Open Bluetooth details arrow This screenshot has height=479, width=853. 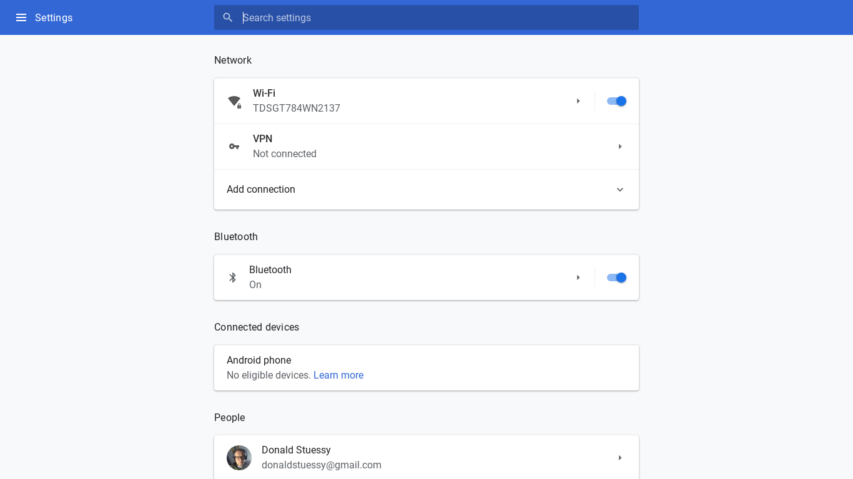[x=578, y=278]
